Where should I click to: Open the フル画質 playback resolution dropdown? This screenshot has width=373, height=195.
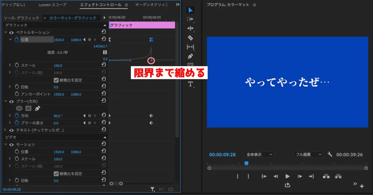[308, 154]
